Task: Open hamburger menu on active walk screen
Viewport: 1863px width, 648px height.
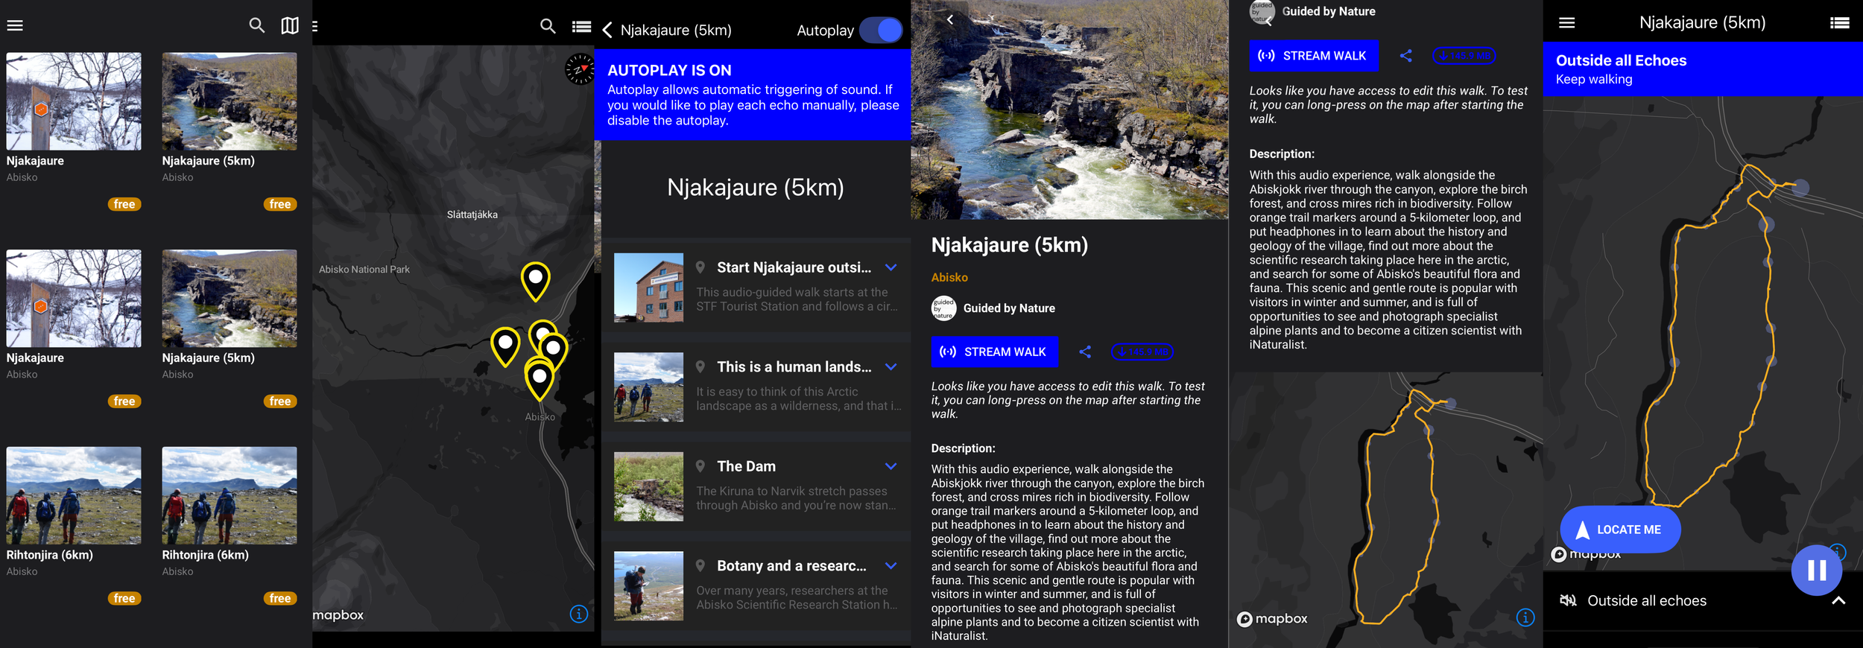Action: click(1567, 22)
